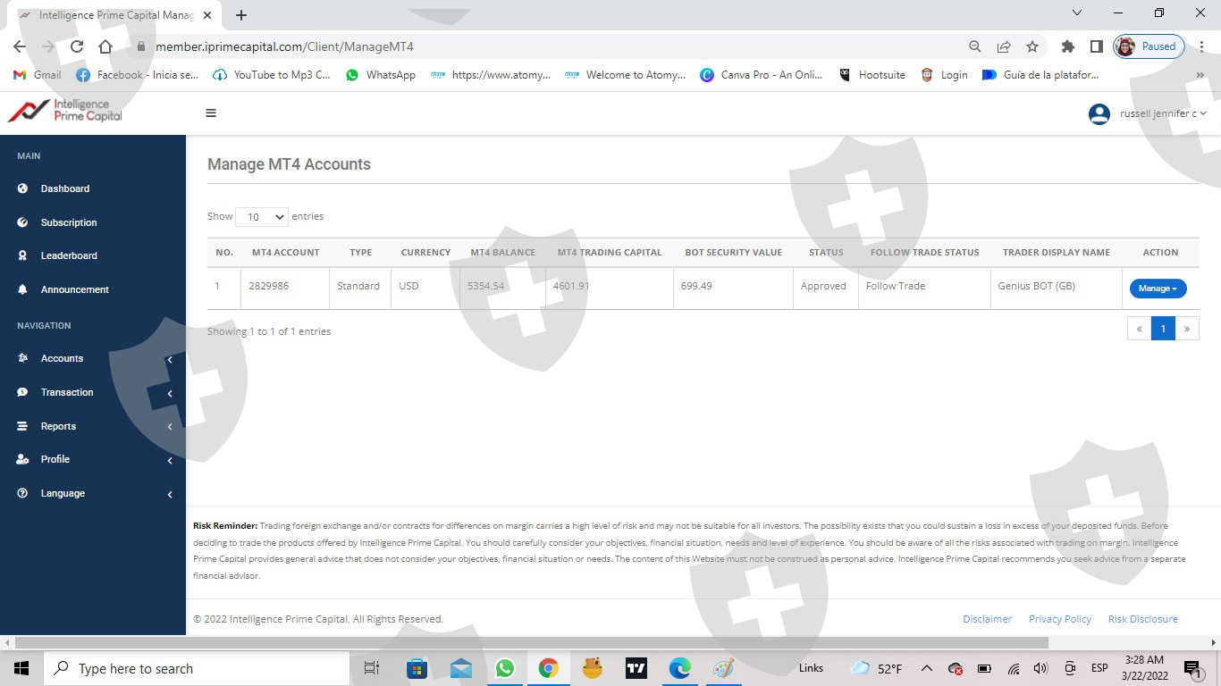Open the Disclaimer footer link

click(x=988, y=619)
